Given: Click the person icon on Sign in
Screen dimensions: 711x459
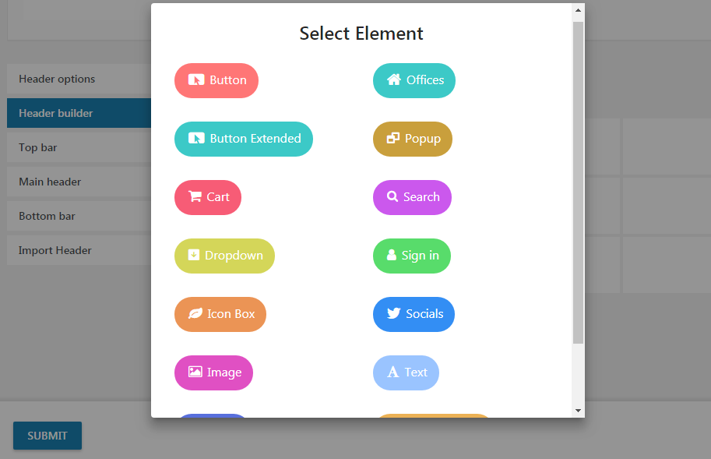Looking at the screenshot, I should tap(392, 256).
